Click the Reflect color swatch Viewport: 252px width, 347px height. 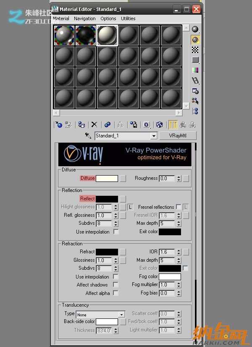point(107,199)
